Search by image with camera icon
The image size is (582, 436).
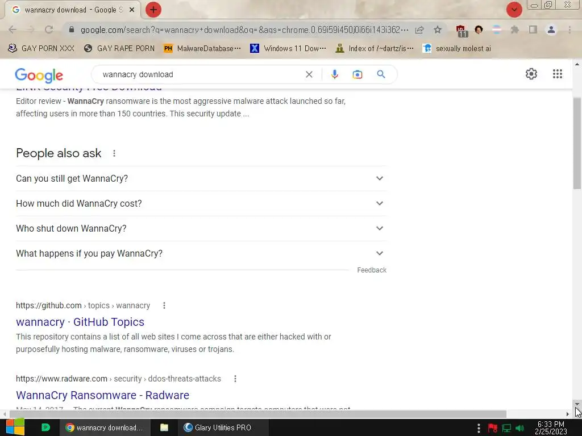pos(357,74)
